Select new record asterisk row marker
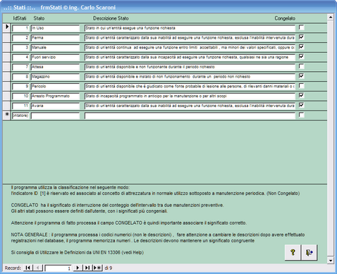The width and height of the screenshot is (337, 274). 6,116
